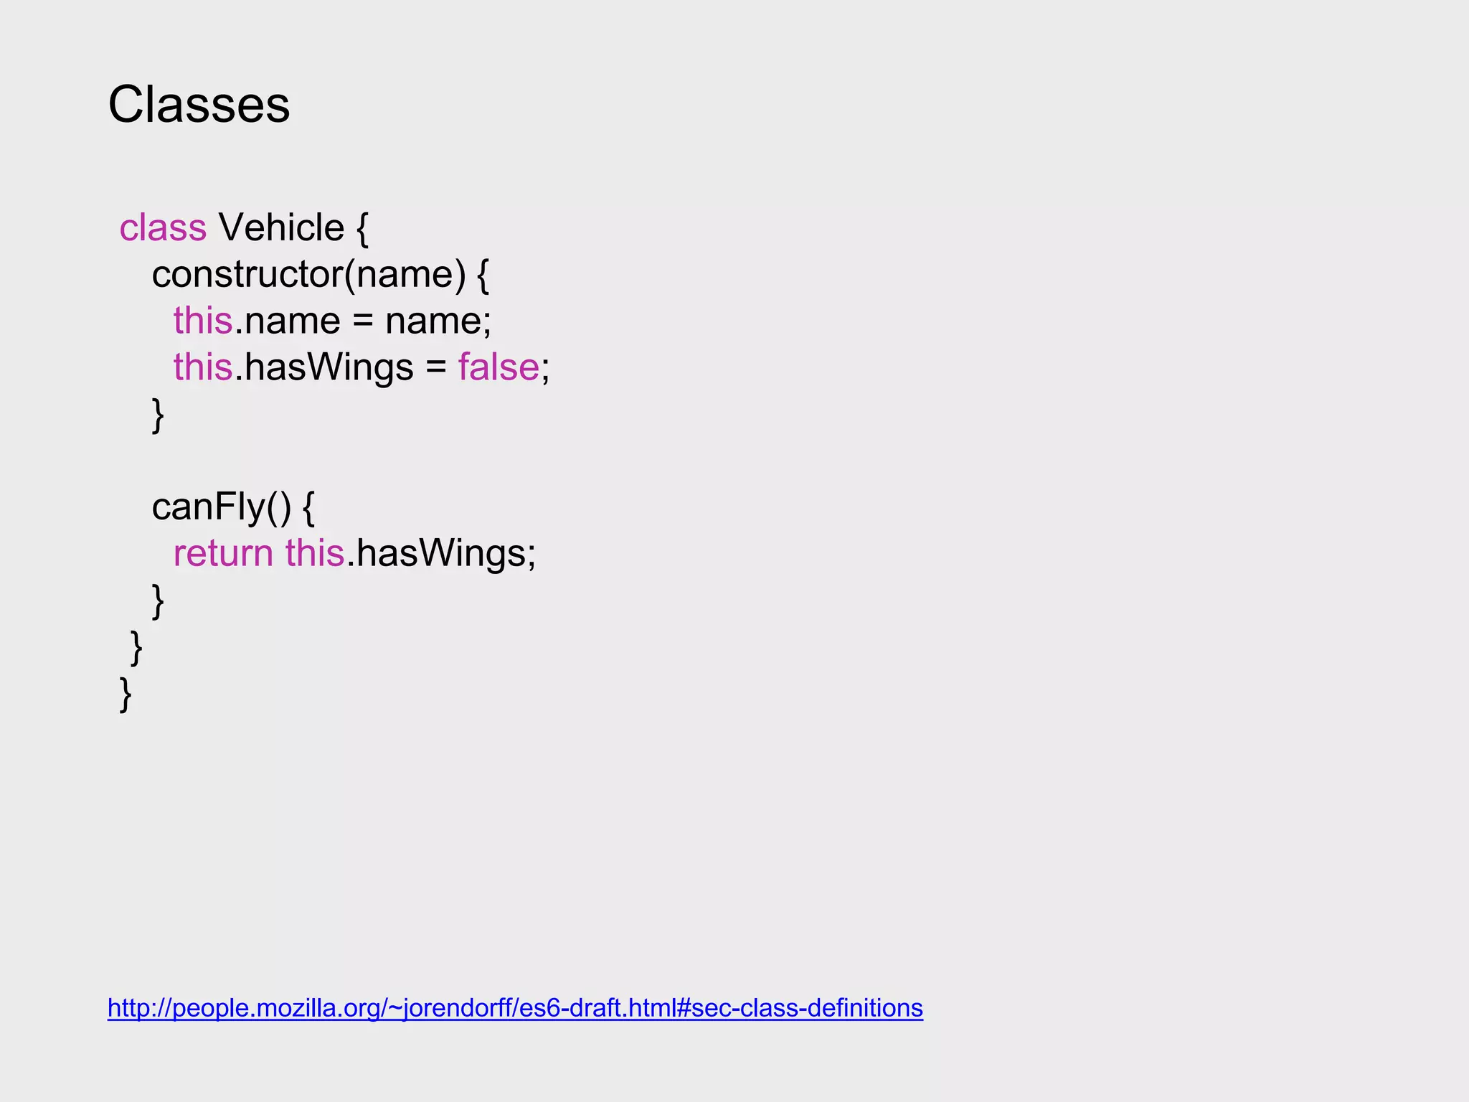Click 'this' in the return statement
This screenshot has height=1102, width=1469.
[315, 554]
